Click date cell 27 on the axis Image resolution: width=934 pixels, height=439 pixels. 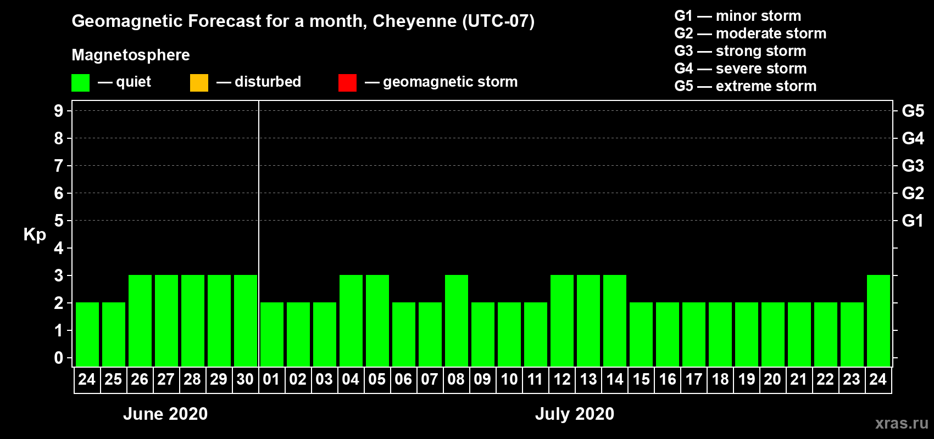166,380
